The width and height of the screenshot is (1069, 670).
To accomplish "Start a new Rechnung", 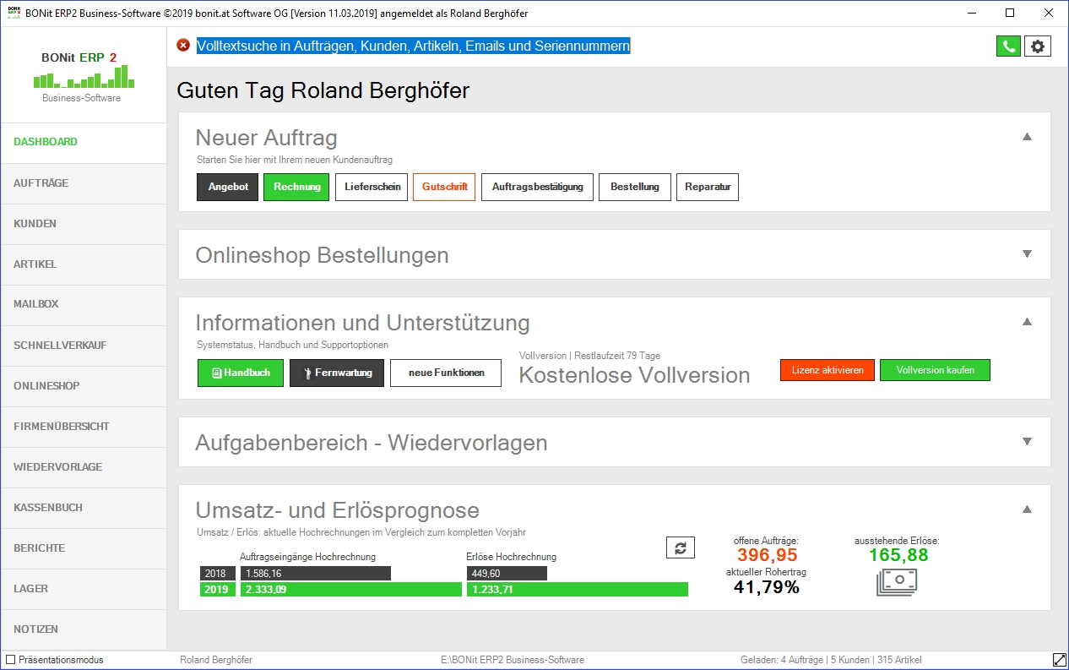I will [296, 188].
